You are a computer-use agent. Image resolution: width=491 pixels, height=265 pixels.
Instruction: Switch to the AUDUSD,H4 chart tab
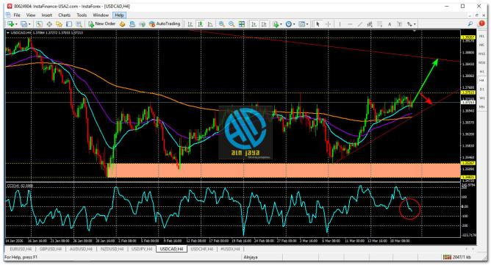pos(81,249)
